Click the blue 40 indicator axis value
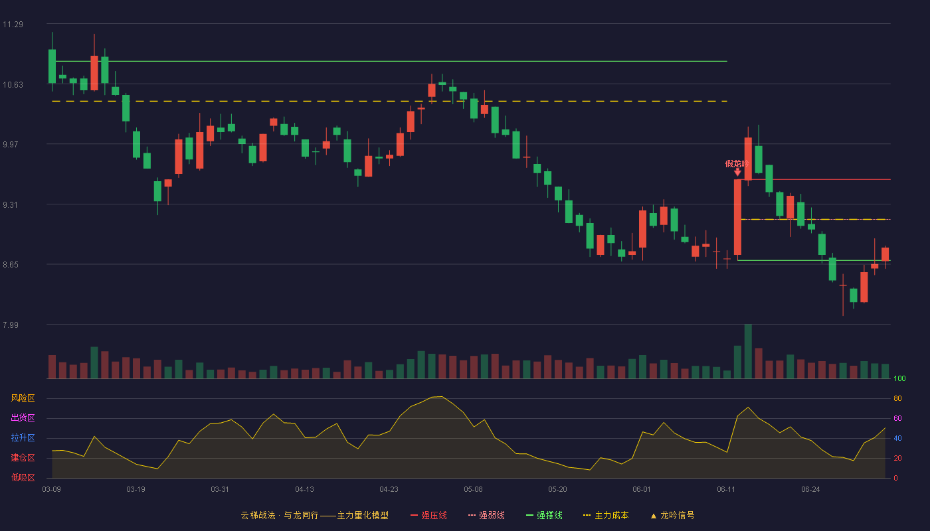The width and height of the screenshot is (930, 531). (x=897, y=439)
